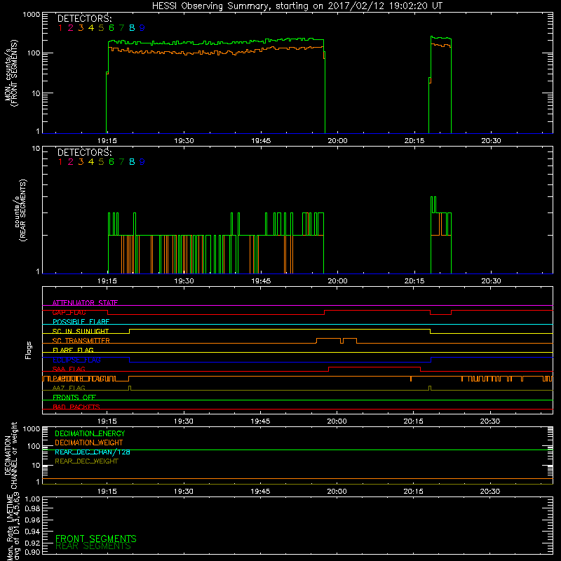This screenshot has width=561, height=561.
Task: Select detector 8 in front segments legend
Action: (x=132, y=28)
